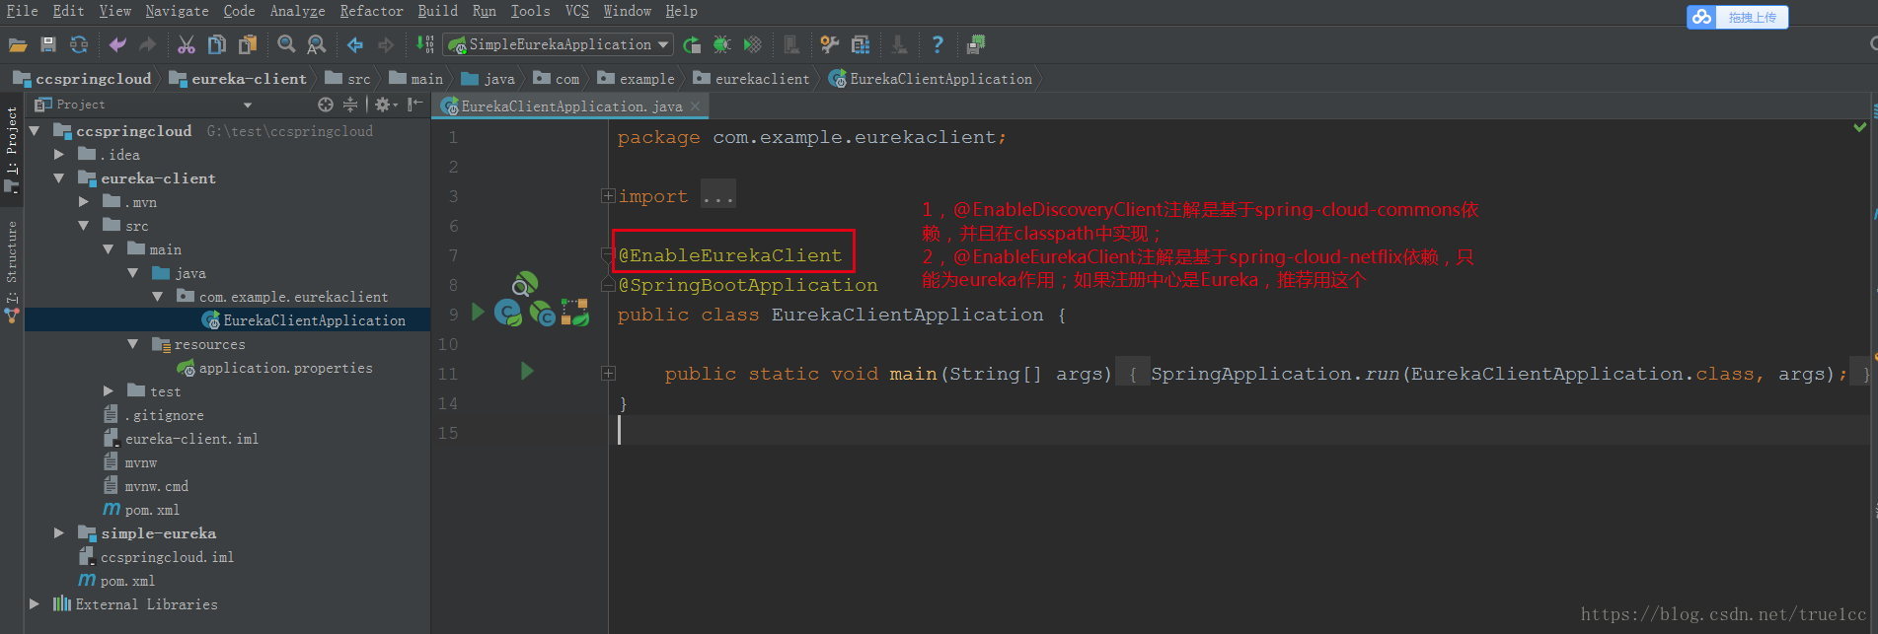The height and width of the screenshot is (634, 1878).
Task: Open the Navigate menu
Action: pyautogui.click(x=177, y=11)
